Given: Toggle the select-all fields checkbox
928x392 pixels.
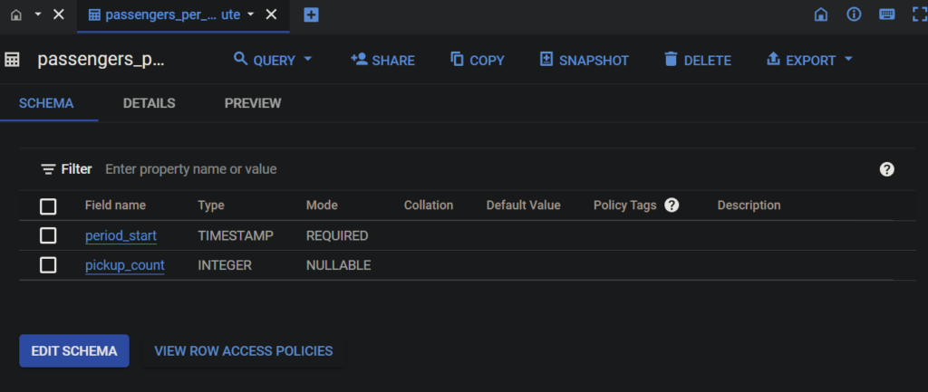Looking at the screenshot, I should 48,206.
